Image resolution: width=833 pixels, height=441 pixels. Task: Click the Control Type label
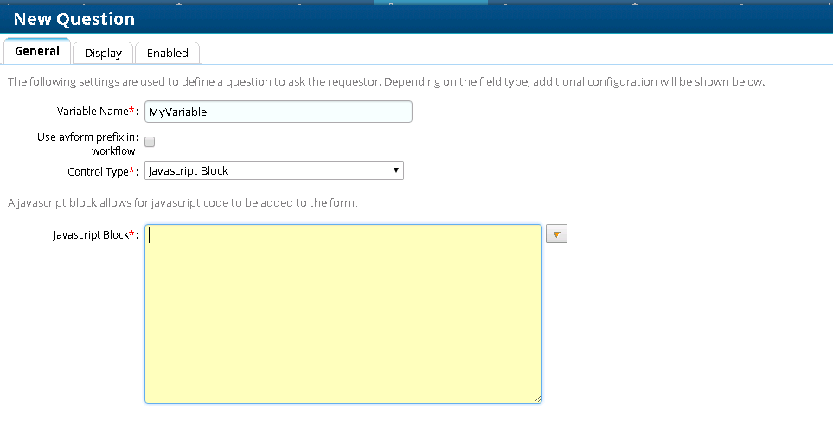tap(97, 171)
